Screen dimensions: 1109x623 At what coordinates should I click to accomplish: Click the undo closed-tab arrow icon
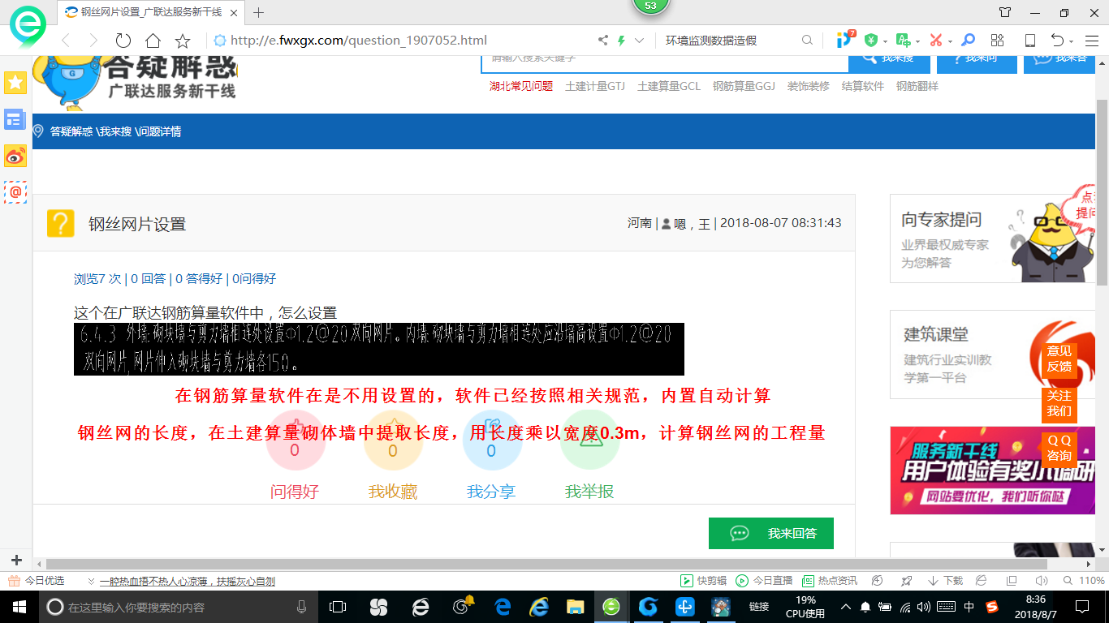(x=1057, y=40)
